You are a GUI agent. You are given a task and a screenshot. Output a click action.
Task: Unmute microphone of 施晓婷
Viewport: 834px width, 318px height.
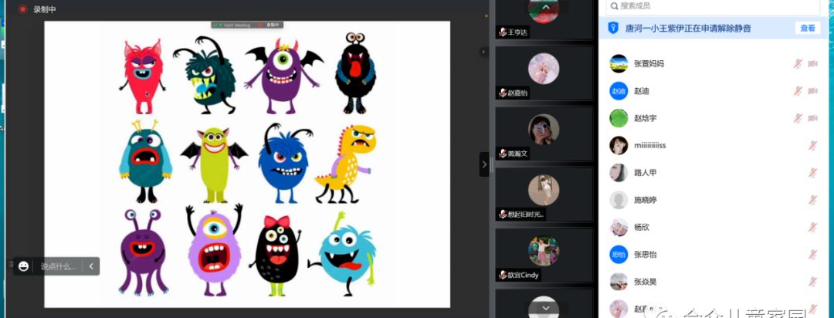click(812, 200)
